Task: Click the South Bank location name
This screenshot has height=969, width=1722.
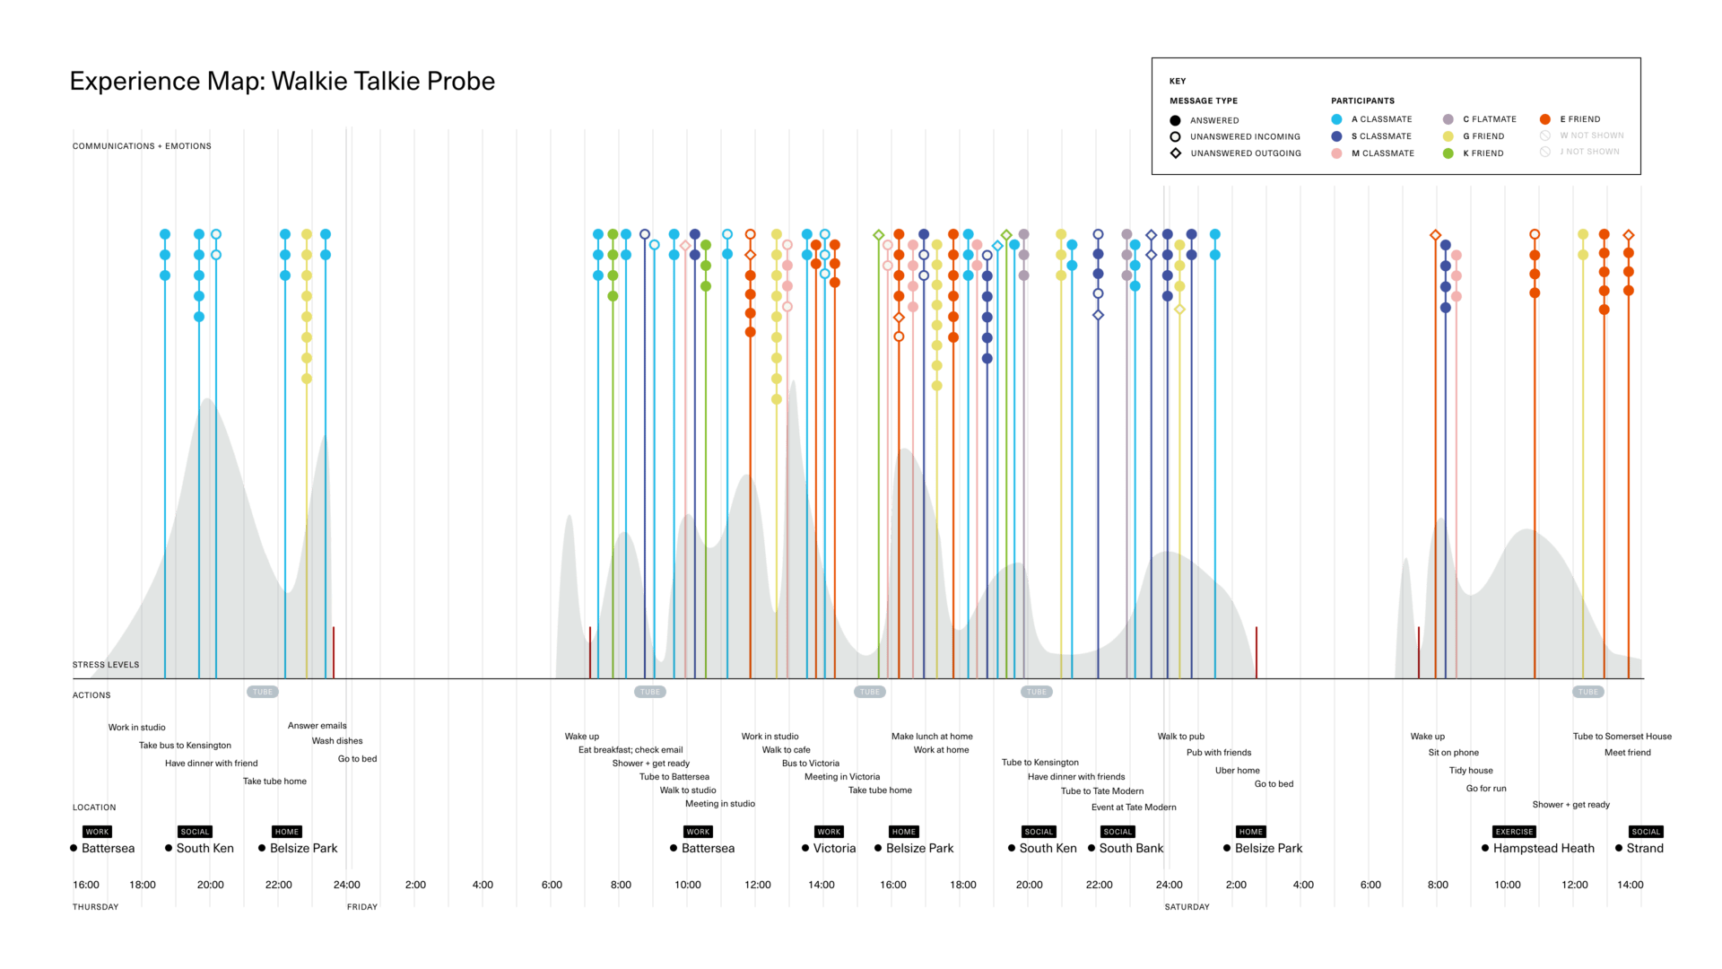Action: (x=1131, y=848)
